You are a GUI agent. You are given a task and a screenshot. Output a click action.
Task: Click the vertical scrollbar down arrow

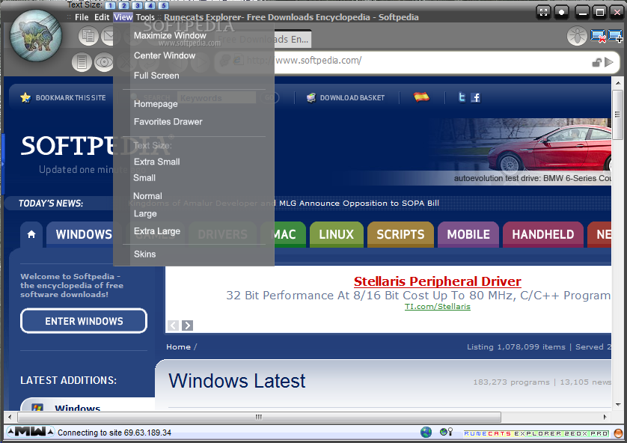[x=618, y=404]
